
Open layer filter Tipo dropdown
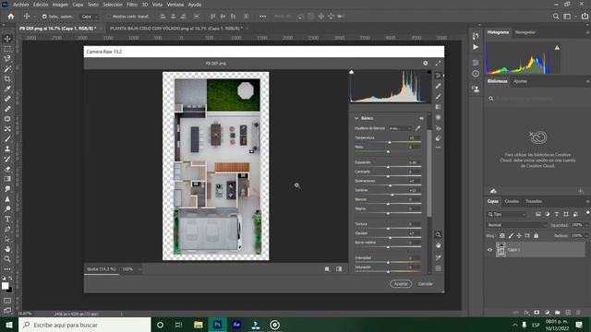(507, 214)
